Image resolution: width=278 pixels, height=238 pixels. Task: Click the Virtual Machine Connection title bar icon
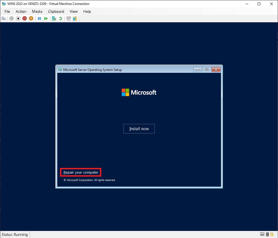(4, 4)
